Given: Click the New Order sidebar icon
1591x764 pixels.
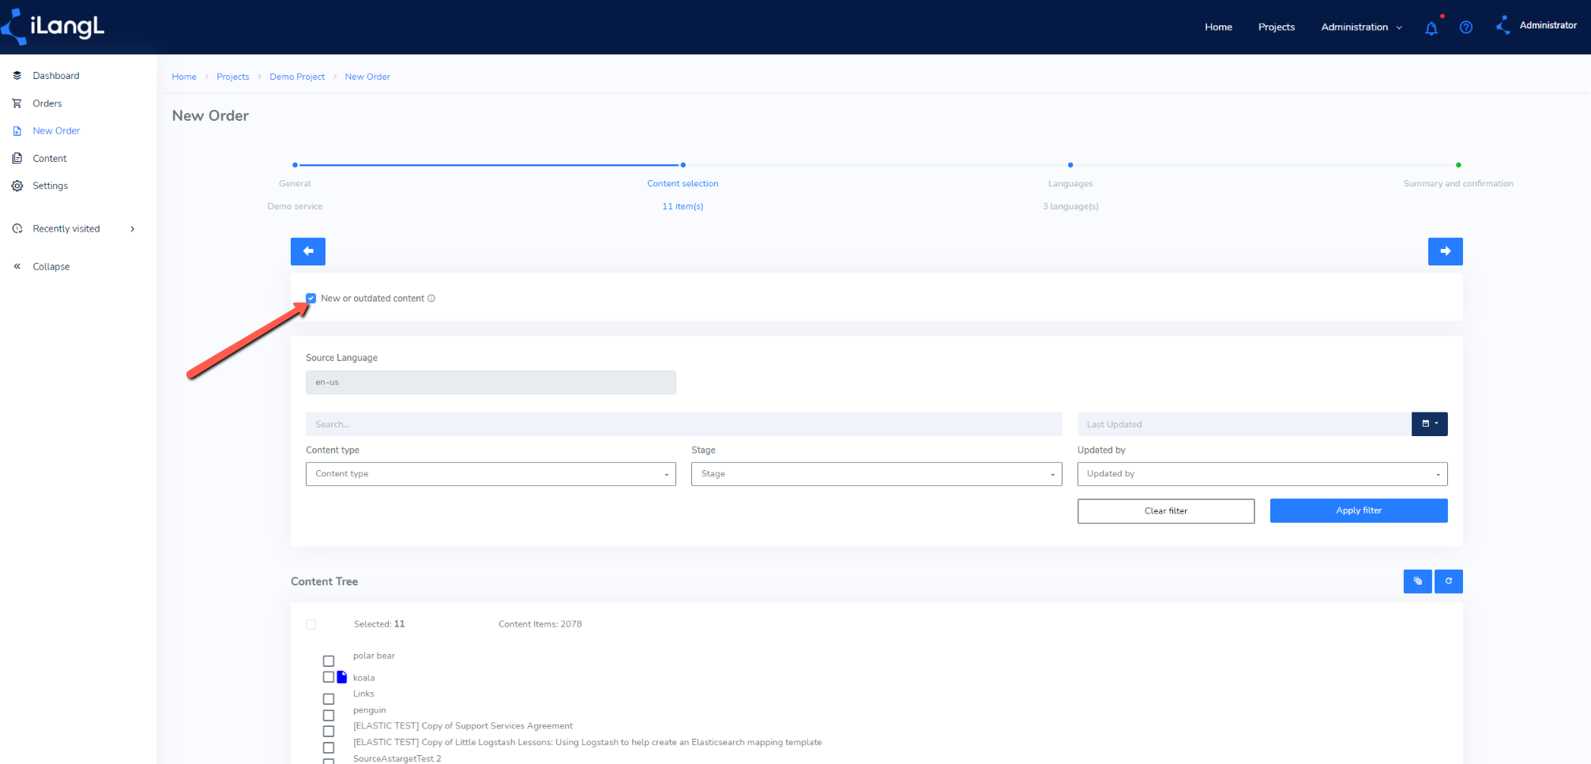Looking at the screenshot, I should tap(17, 131).
